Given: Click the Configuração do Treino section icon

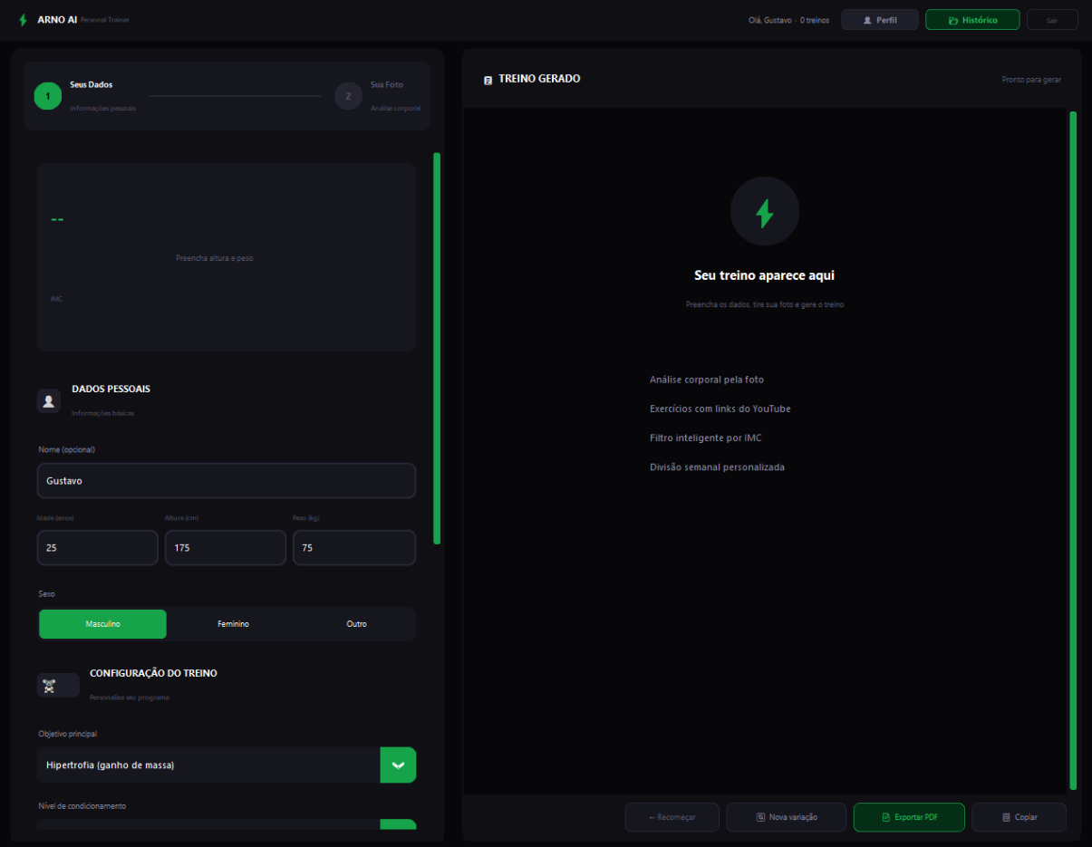Looking at the screenshot, I should [x=58, y=686].
